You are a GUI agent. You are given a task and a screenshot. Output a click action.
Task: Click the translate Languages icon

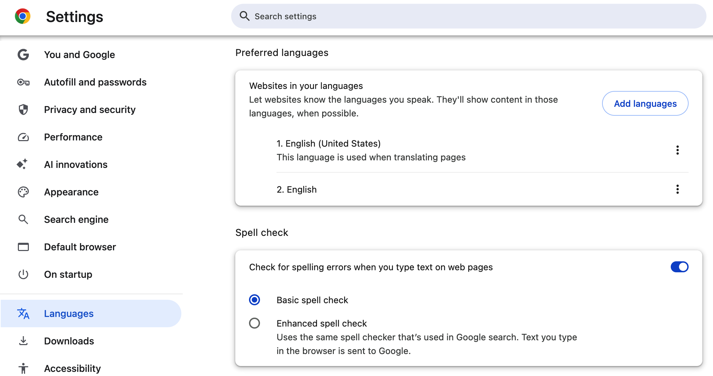(23, 314)
